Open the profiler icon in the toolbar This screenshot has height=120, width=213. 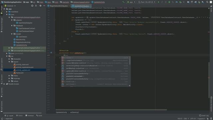coord(176,2)
